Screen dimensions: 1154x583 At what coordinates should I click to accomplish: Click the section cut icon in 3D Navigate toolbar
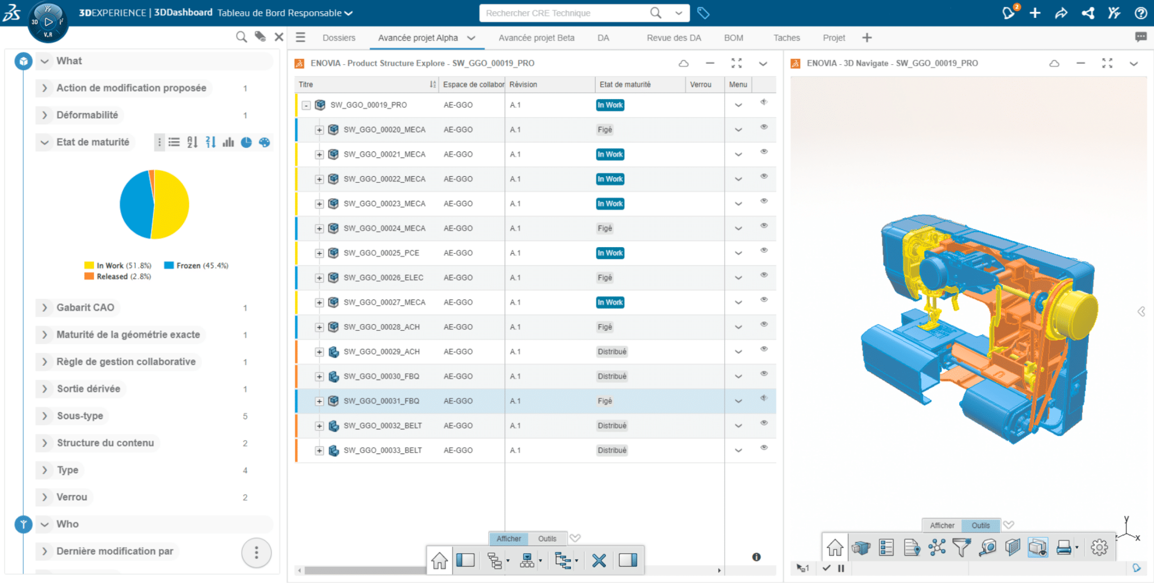(1013, 548)
